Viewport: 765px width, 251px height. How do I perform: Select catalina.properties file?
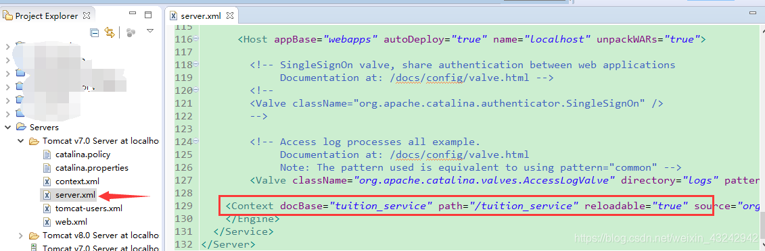pos(92,168)
